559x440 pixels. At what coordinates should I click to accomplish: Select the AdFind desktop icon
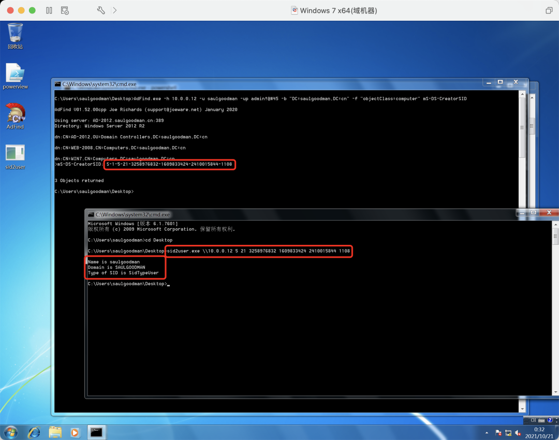click(x=15, y=116)
